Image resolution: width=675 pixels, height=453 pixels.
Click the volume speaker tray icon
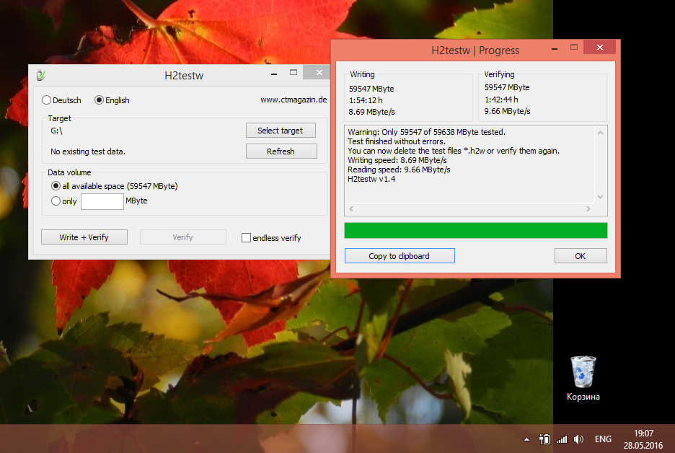[578, 439]
